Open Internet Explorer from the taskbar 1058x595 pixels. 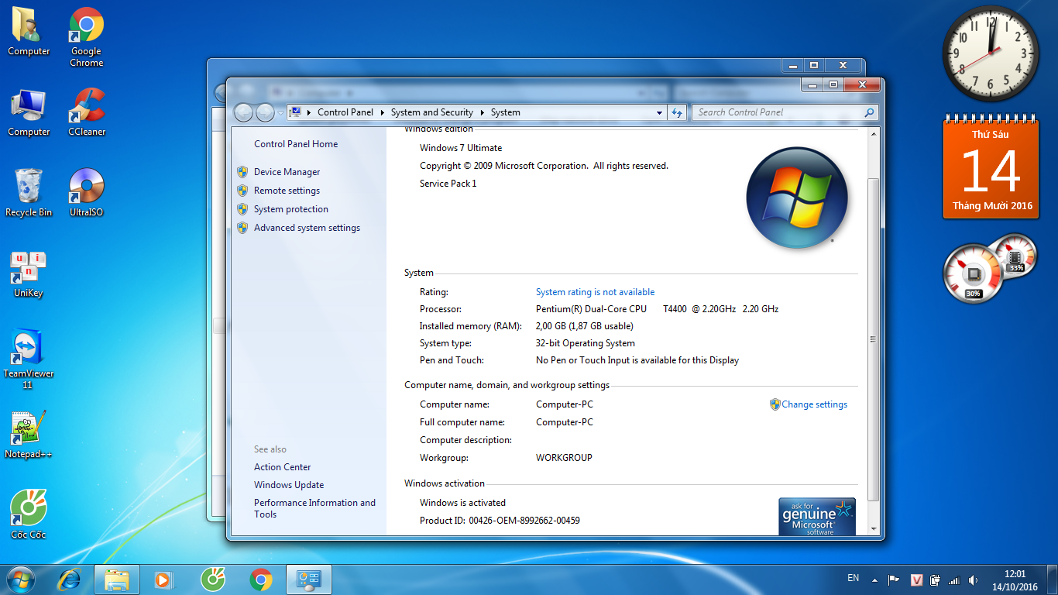click(x=70, y=580)
